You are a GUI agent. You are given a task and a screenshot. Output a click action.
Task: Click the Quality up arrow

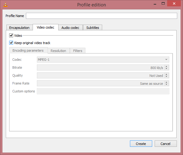[x=167, y=74]
